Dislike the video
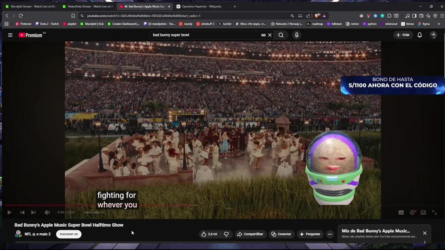The height and width of the screenshot is (250, 445). [226, 234]
